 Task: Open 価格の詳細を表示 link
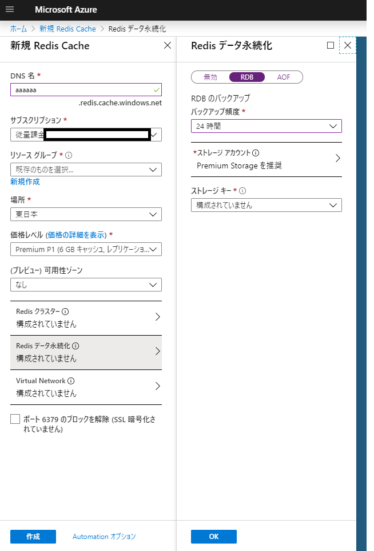77,235
